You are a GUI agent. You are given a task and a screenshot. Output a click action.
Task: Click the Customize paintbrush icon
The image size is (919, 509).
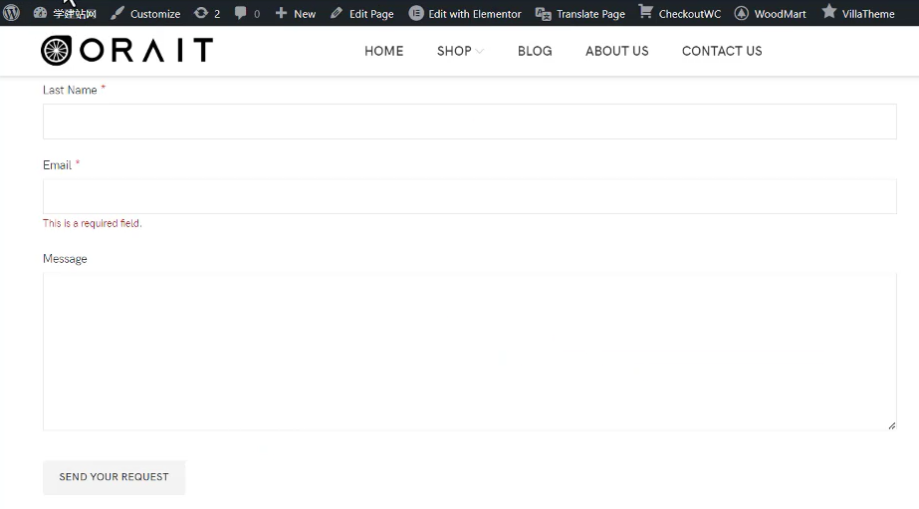(x=117, y=13)
